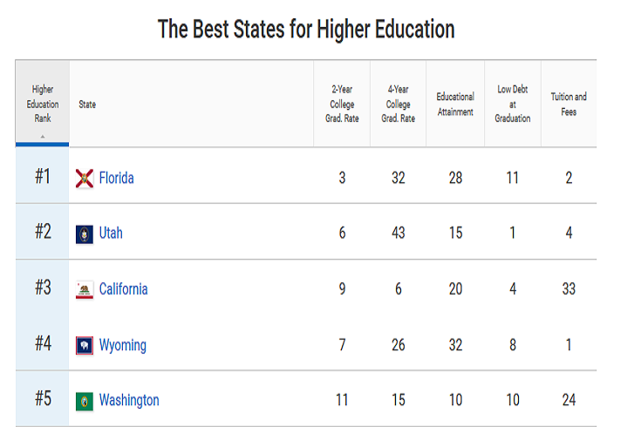
Task: Click the Florida state flag icon
Action: [85, 179]
